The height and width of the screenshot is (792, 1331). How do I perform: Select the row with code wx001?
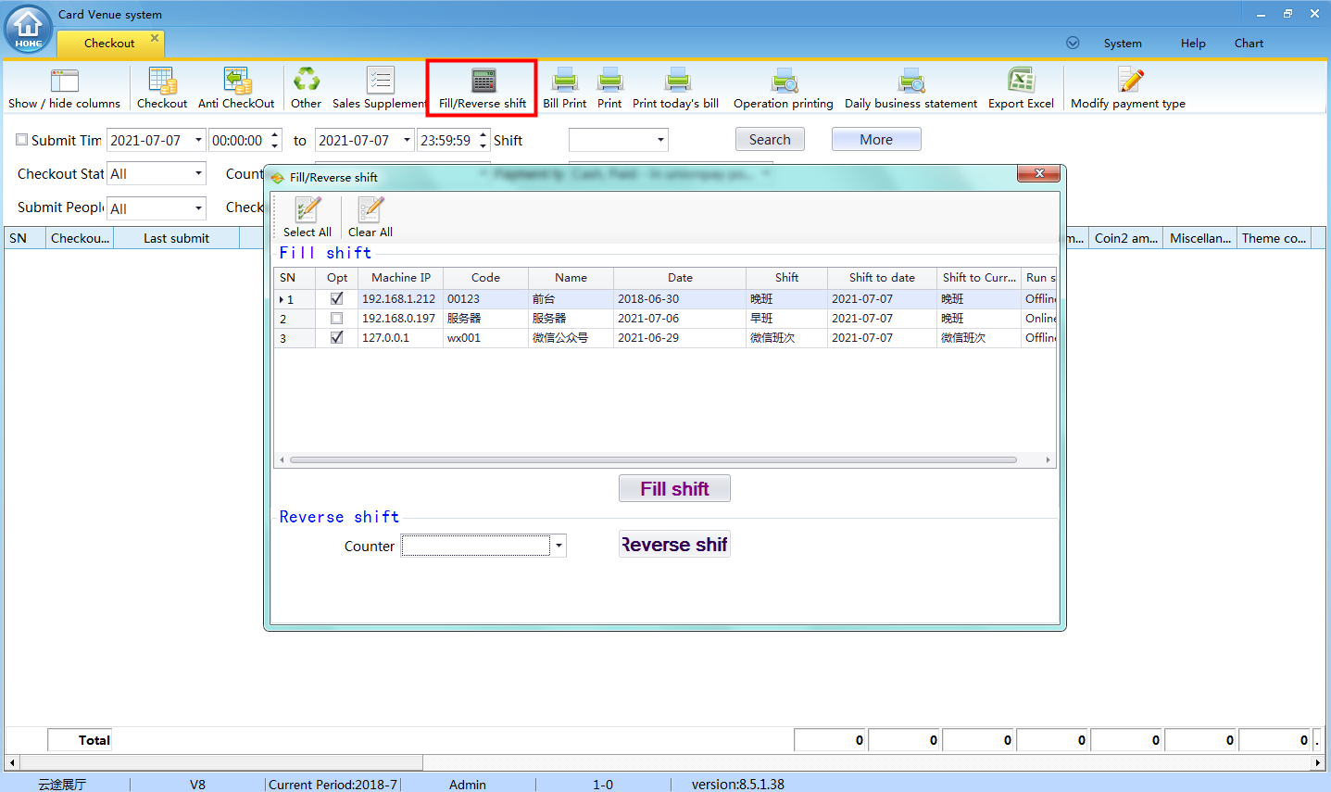[x=665, y=337]
